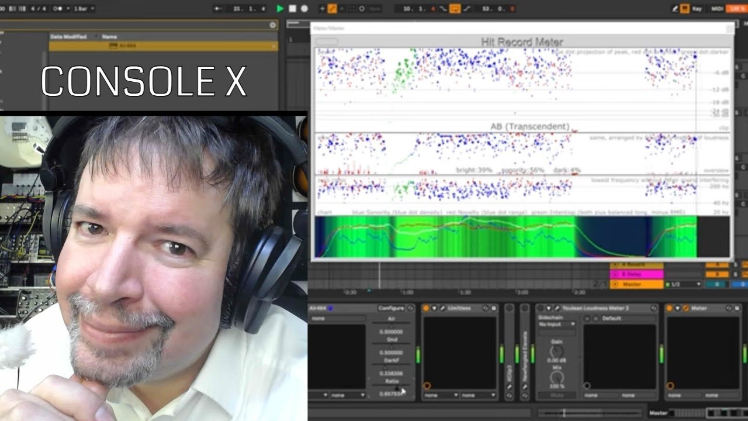748x421 pixels.
Task: Click the Limitless header icon left of its save icon
Action: pos(485,308)
